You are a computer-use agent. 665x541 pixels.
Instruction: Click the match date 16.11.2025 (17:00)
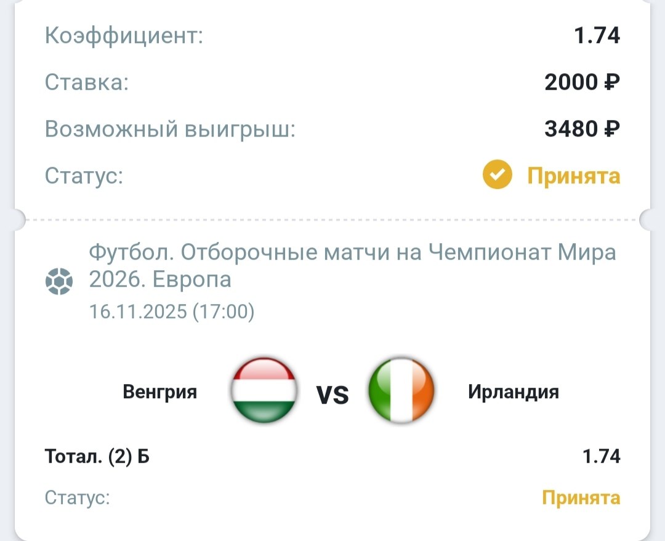click(x=172, y=311)
